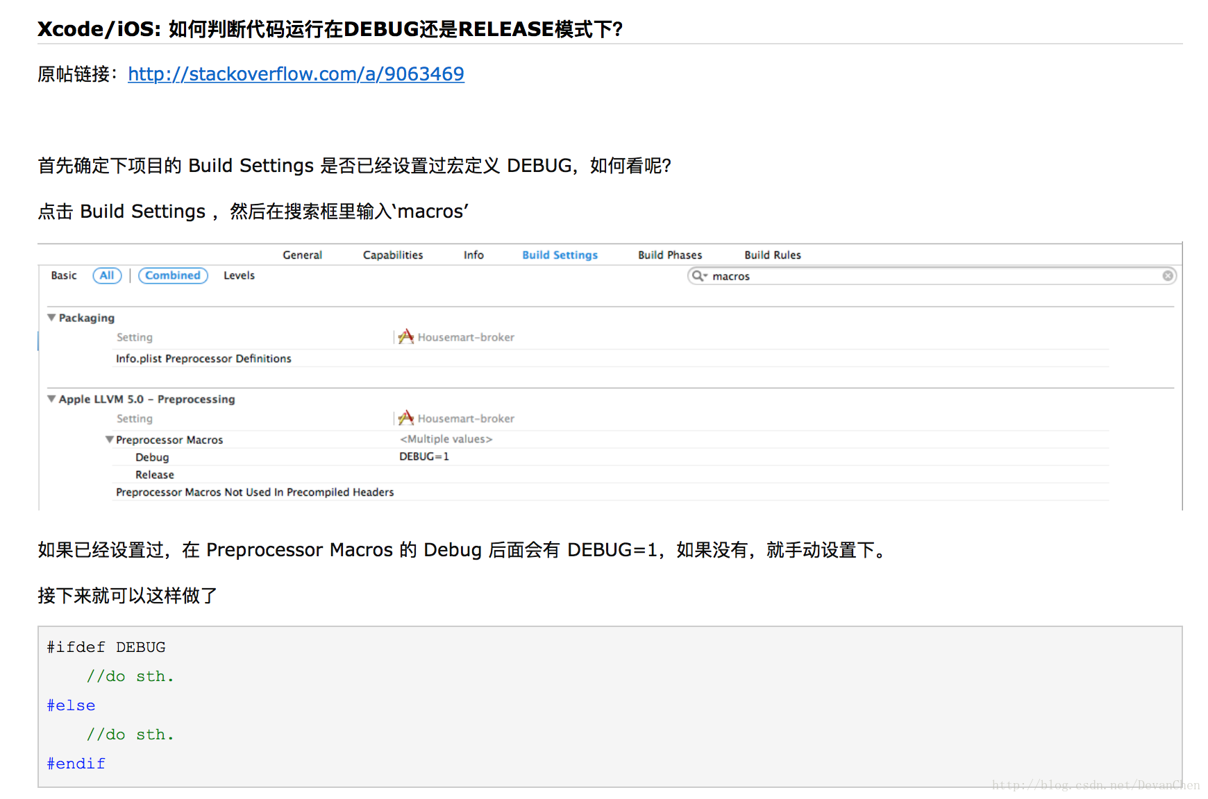Toggle the All settings filter
Viewport: 1208px width, 799px height.
pyautogui.click(x=107, y=275)
